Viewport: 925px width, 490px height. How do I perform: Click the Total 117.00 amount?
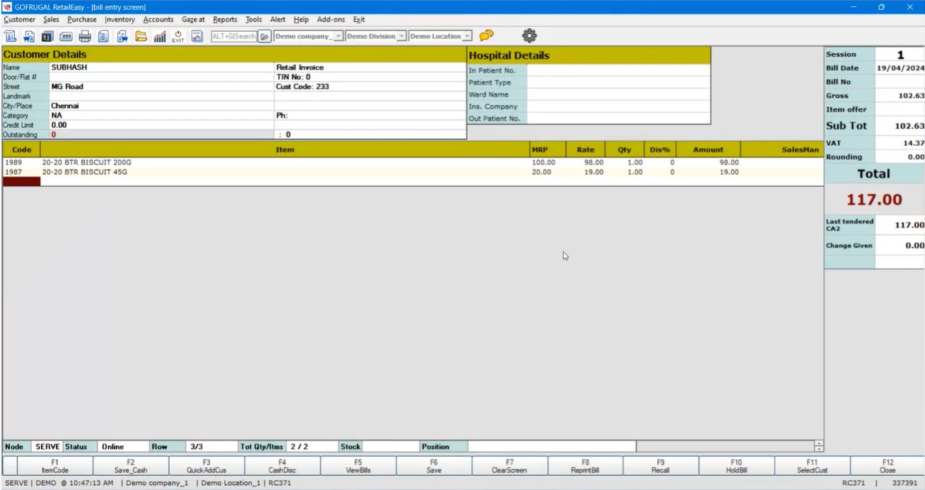874,200
